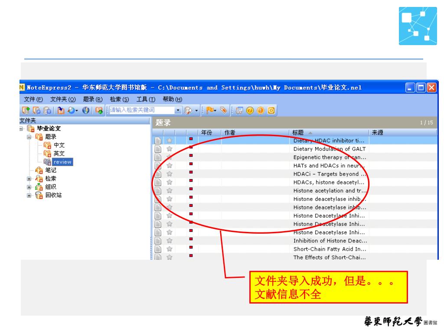Viewport: 444px width, 333px height.
Task: Toggle star on Short-Chain Fatty Acid In row
Action: coord(170,249)
